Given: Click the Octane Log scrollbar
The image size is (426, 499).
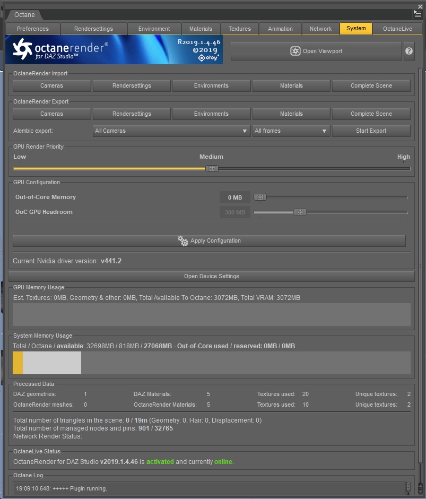Looking at the screenshot, I should point(408,488).
